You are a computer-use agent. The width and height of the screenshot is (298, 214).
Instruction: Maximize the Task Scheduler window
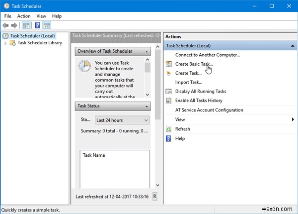tap(272, 6)
